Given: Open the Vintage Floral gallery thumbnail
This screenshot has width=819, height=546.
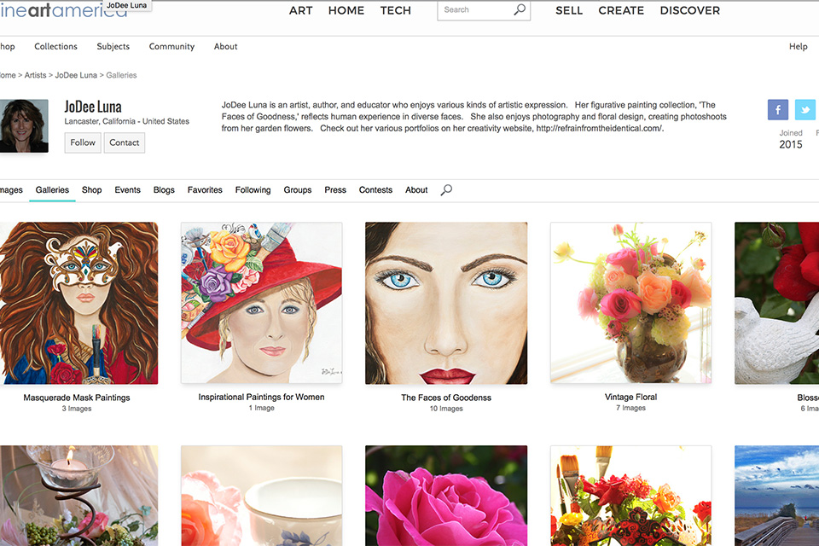Looking at the screenshot, I should [630, 303].
